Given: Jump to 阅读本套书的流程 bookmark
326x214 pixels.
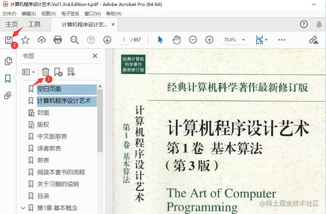Looking at the screenshot, I should (x=61, y=172).
